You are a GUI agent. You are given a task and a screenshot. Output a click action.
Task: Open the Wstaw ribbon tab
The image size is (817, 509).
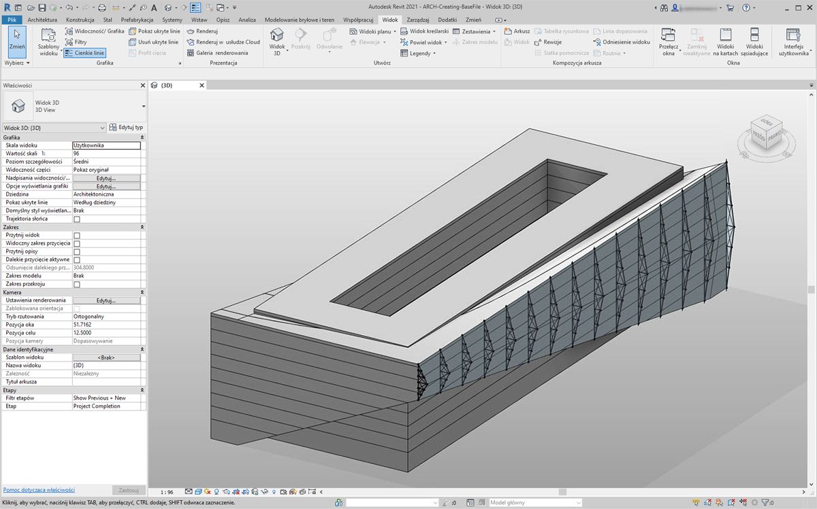coord(199,20)
